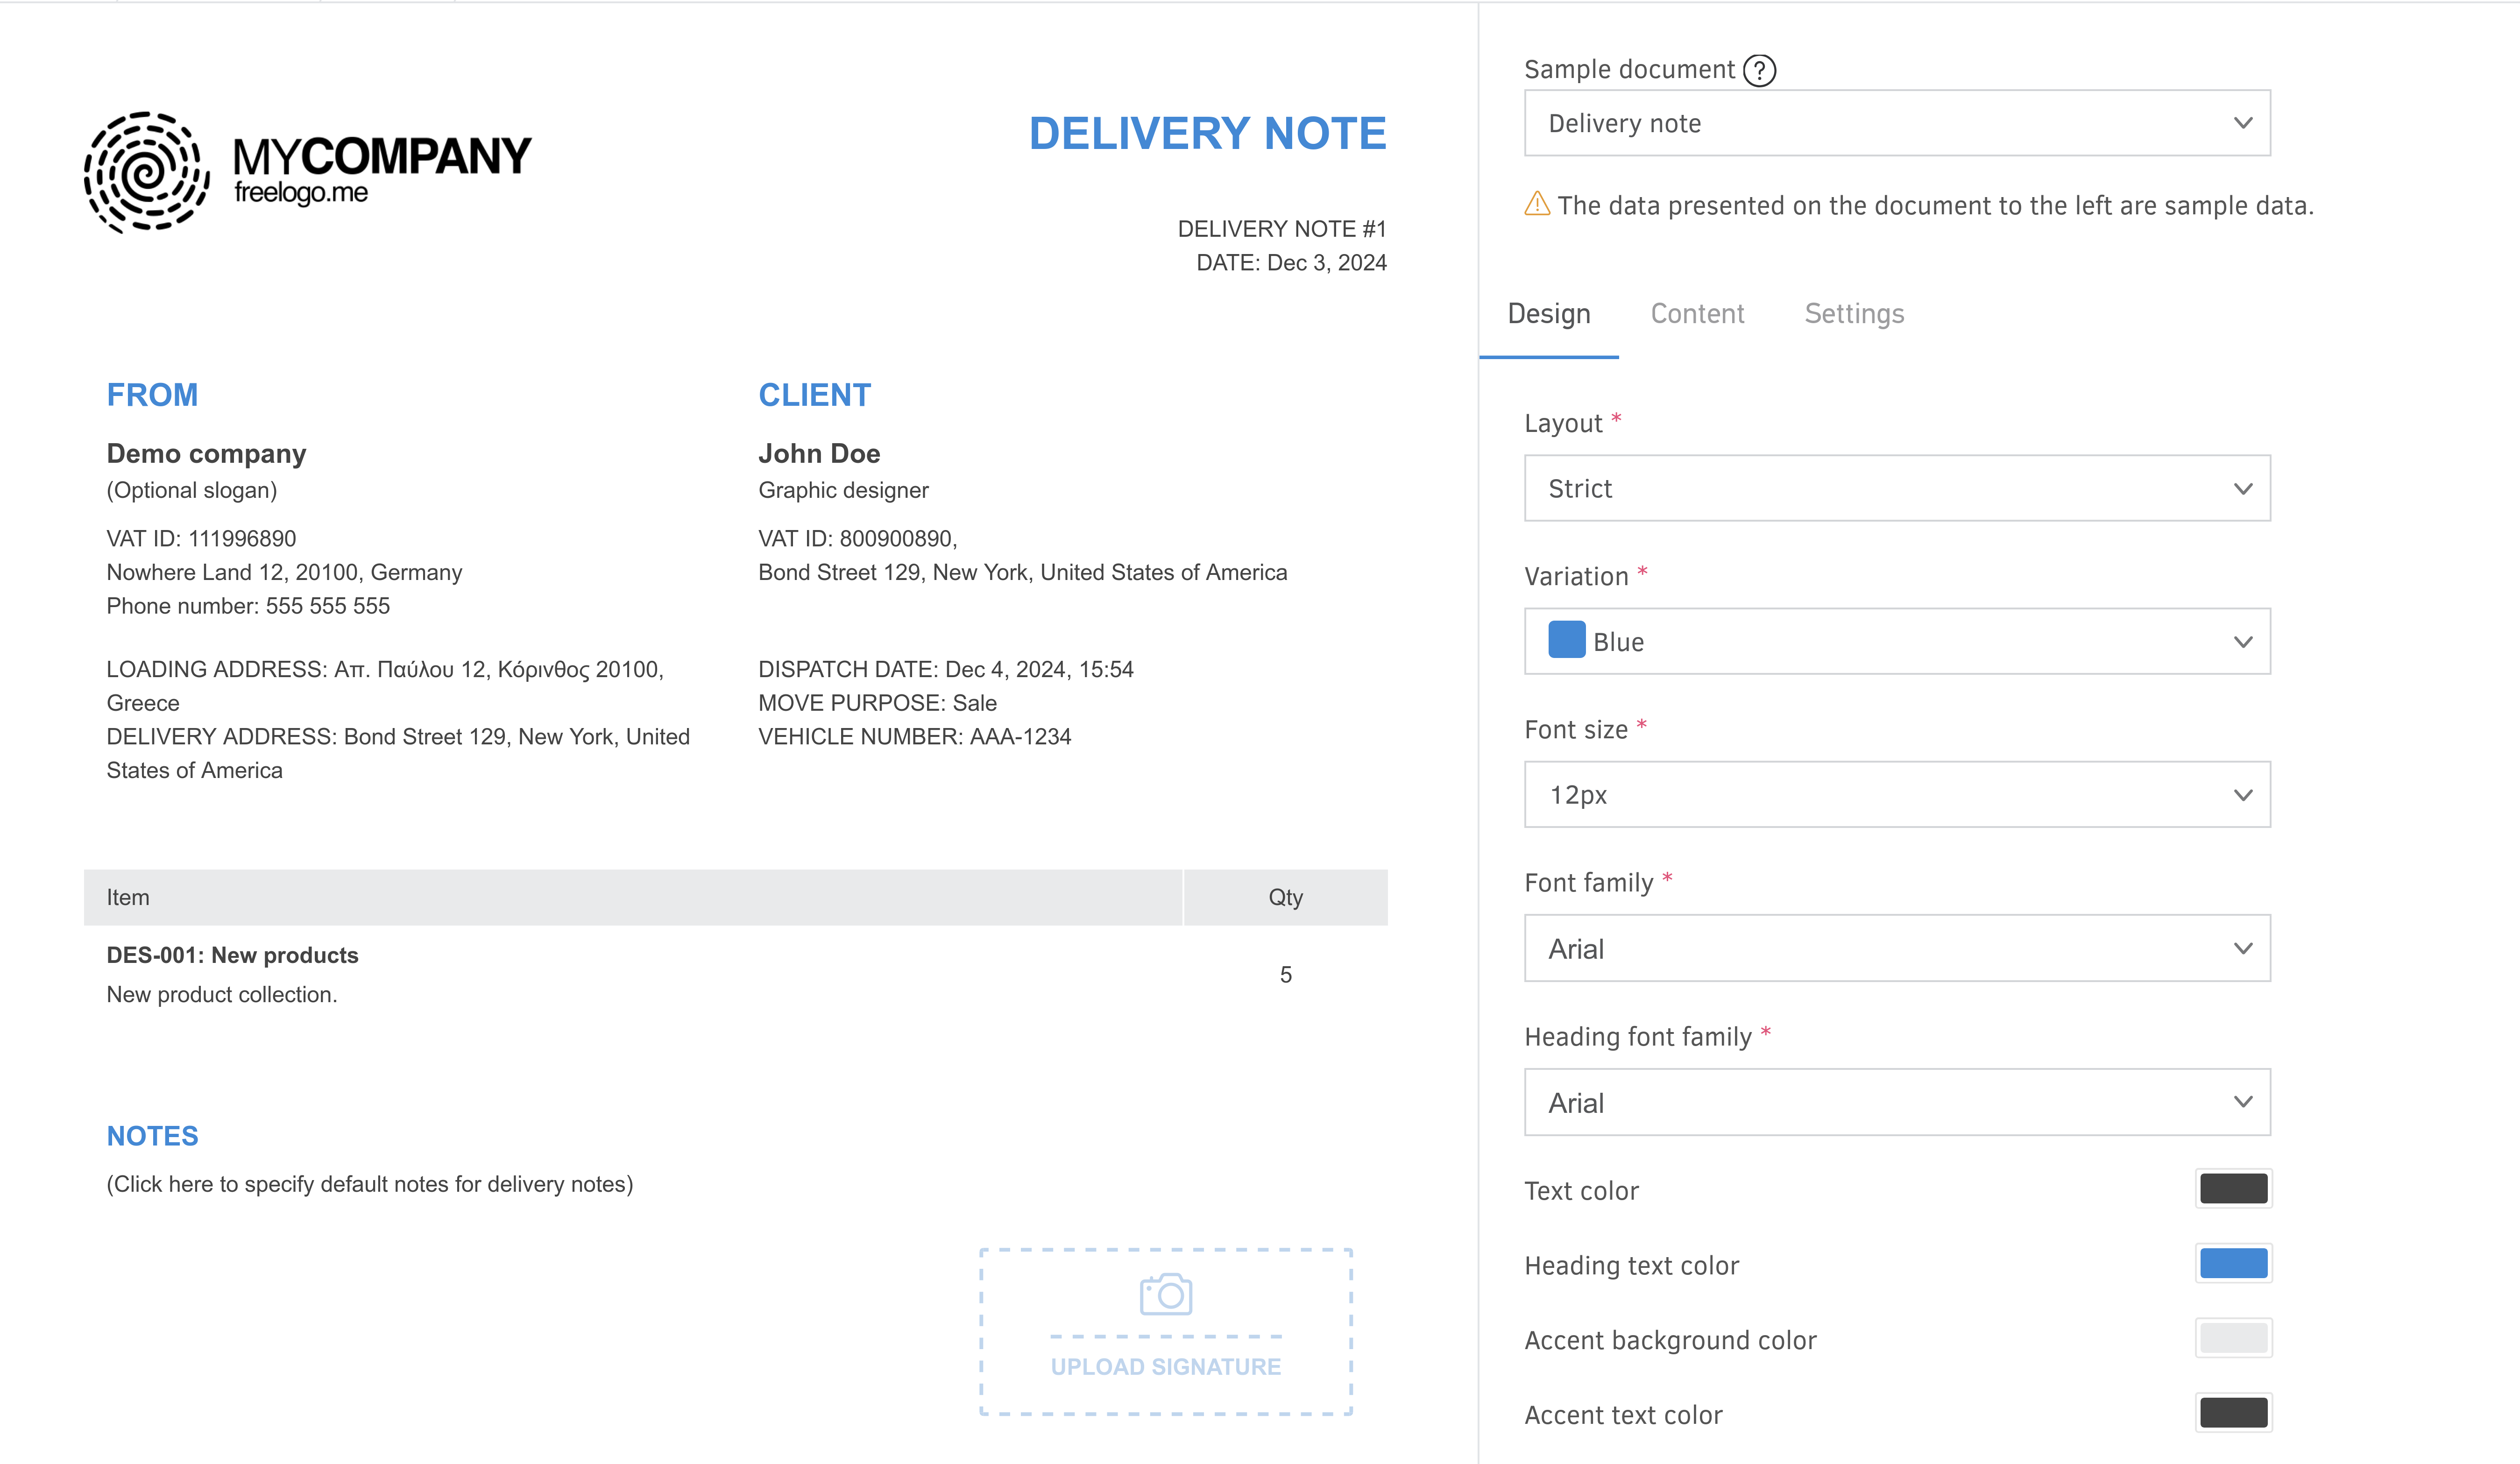Click the blue color square in Variation field
The height and width of the screenshot is (1464, 2520).
pyautogui.click(x=1566, y=640)
